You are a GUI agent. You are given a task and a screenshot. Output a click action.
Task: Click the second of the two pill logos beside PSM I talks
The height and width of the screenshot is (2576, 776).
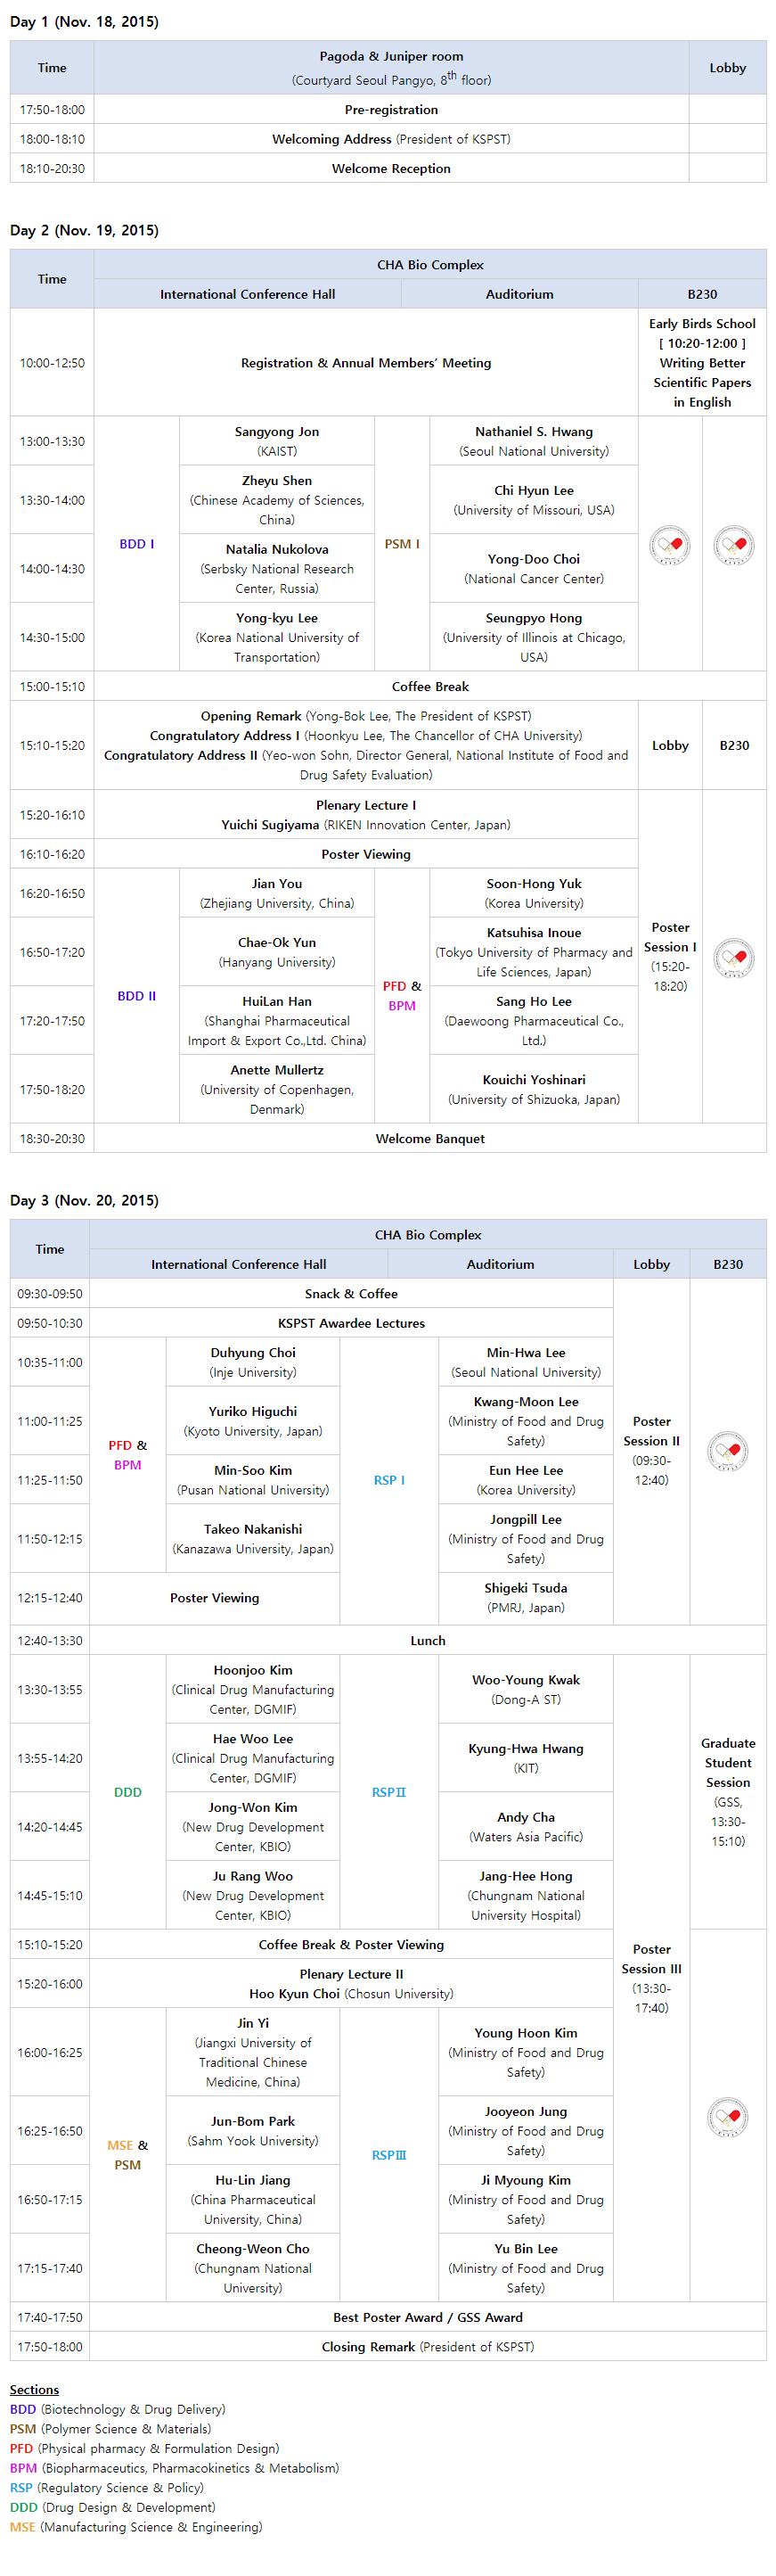coord(734,545)
